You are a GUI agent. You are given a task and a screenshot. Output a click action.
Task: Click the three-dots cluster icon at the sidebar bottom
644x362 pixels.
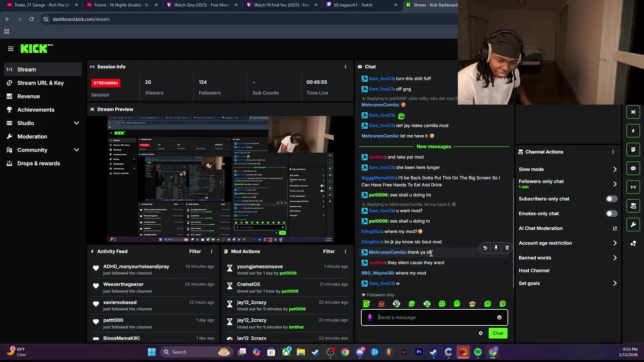point(633,243)
